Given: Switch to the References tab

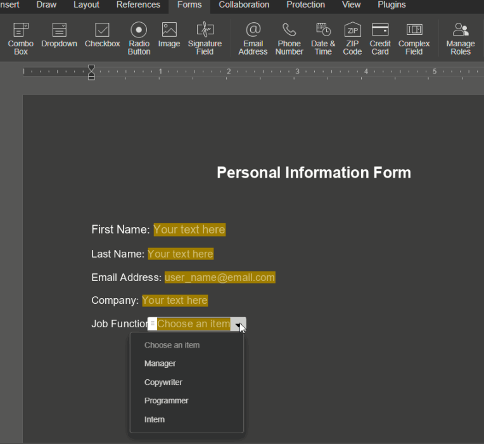Looking at the screenshot, I should tap(138, 5).
